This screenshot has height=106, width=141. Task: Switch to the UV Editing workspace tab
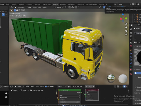37,4
